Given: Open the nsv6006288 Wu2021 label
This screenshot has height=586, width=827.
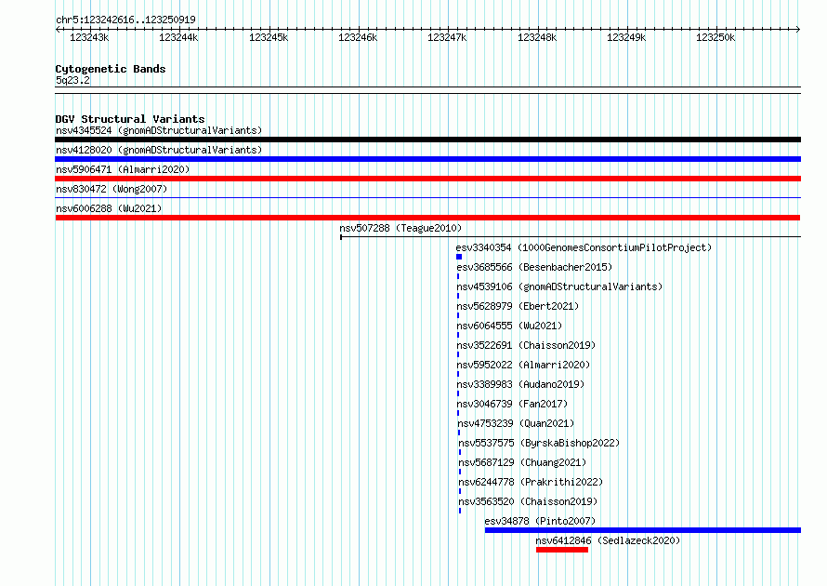Looking at the screenshot, I should pos(109,208).
